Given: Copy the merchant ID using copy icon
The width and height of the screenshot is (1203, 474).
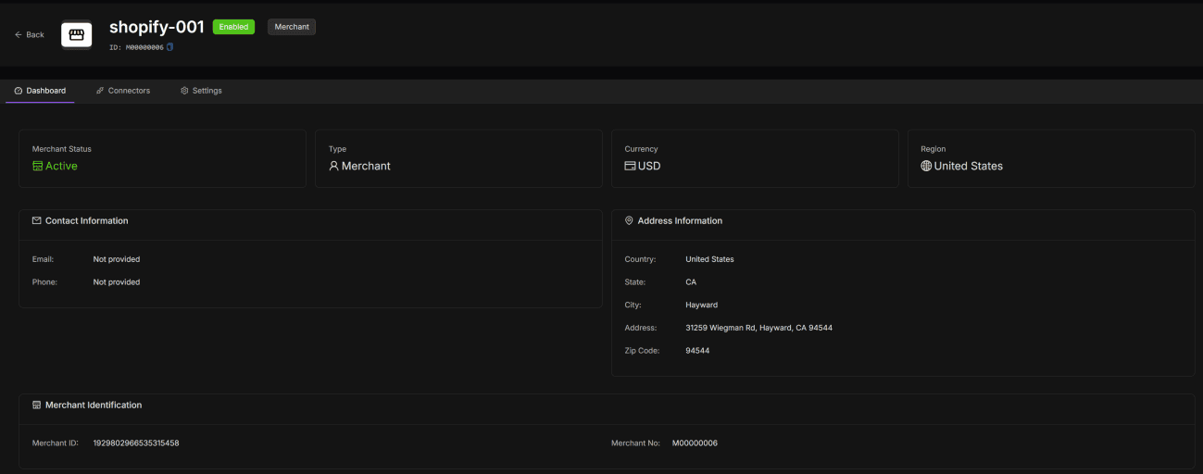Looking at the screenshot, I should (170, 47).
